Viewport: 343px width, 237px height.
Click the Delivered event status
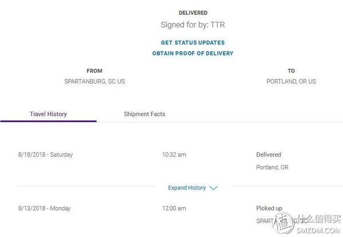[x=269, y=155]
